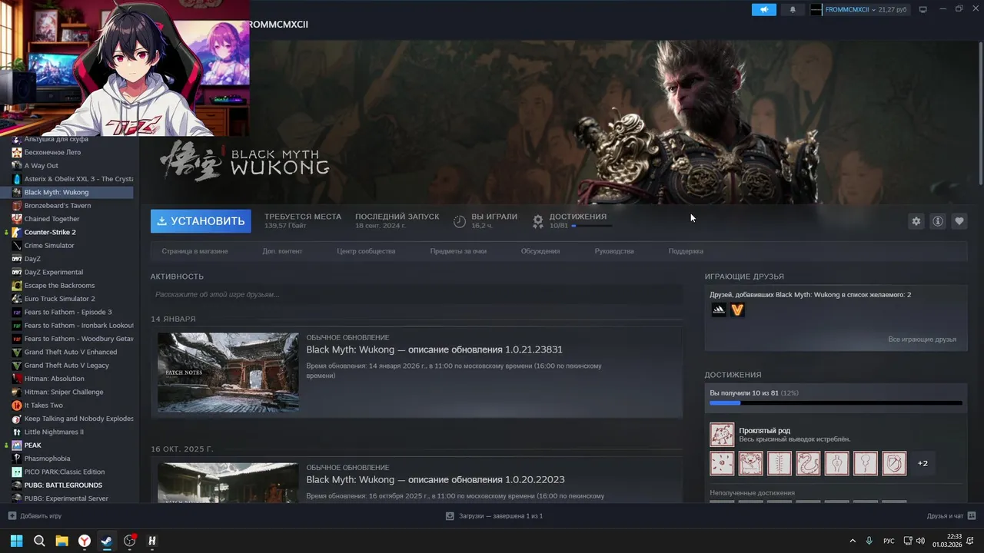This screenshot has height=553, width=984.
Task: Open File Explorer from taskbar
Action: pos(61,541)
